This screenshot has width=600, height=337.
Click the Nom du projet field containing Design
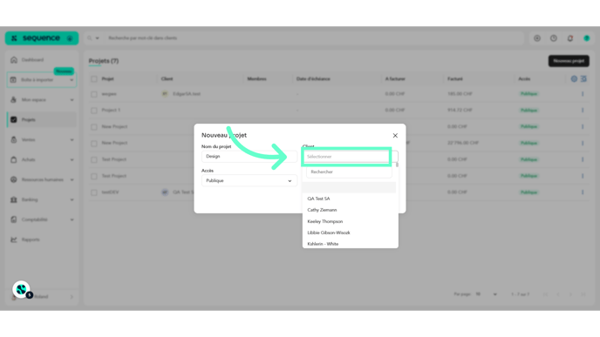pyautogui.click(x=249, y=156)
